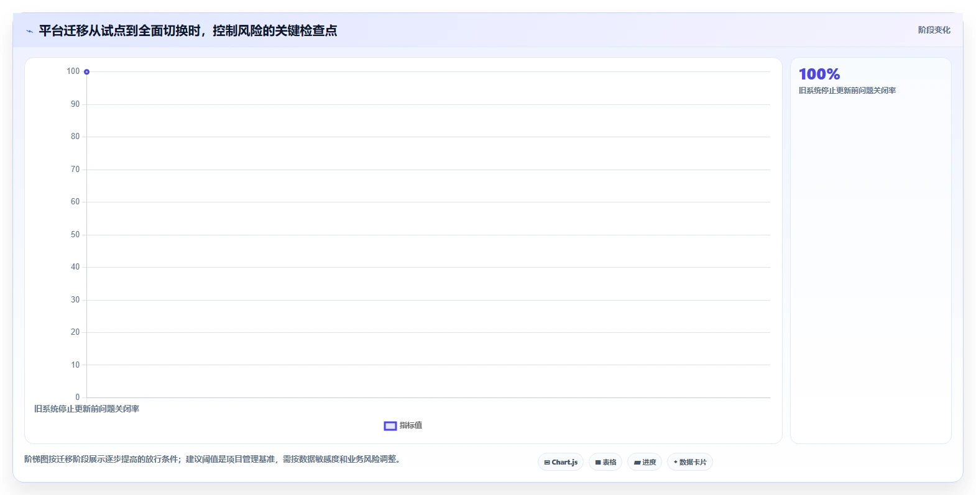Click the data card caption 旧系统停止更新前问题关闭率

point(847,91)
